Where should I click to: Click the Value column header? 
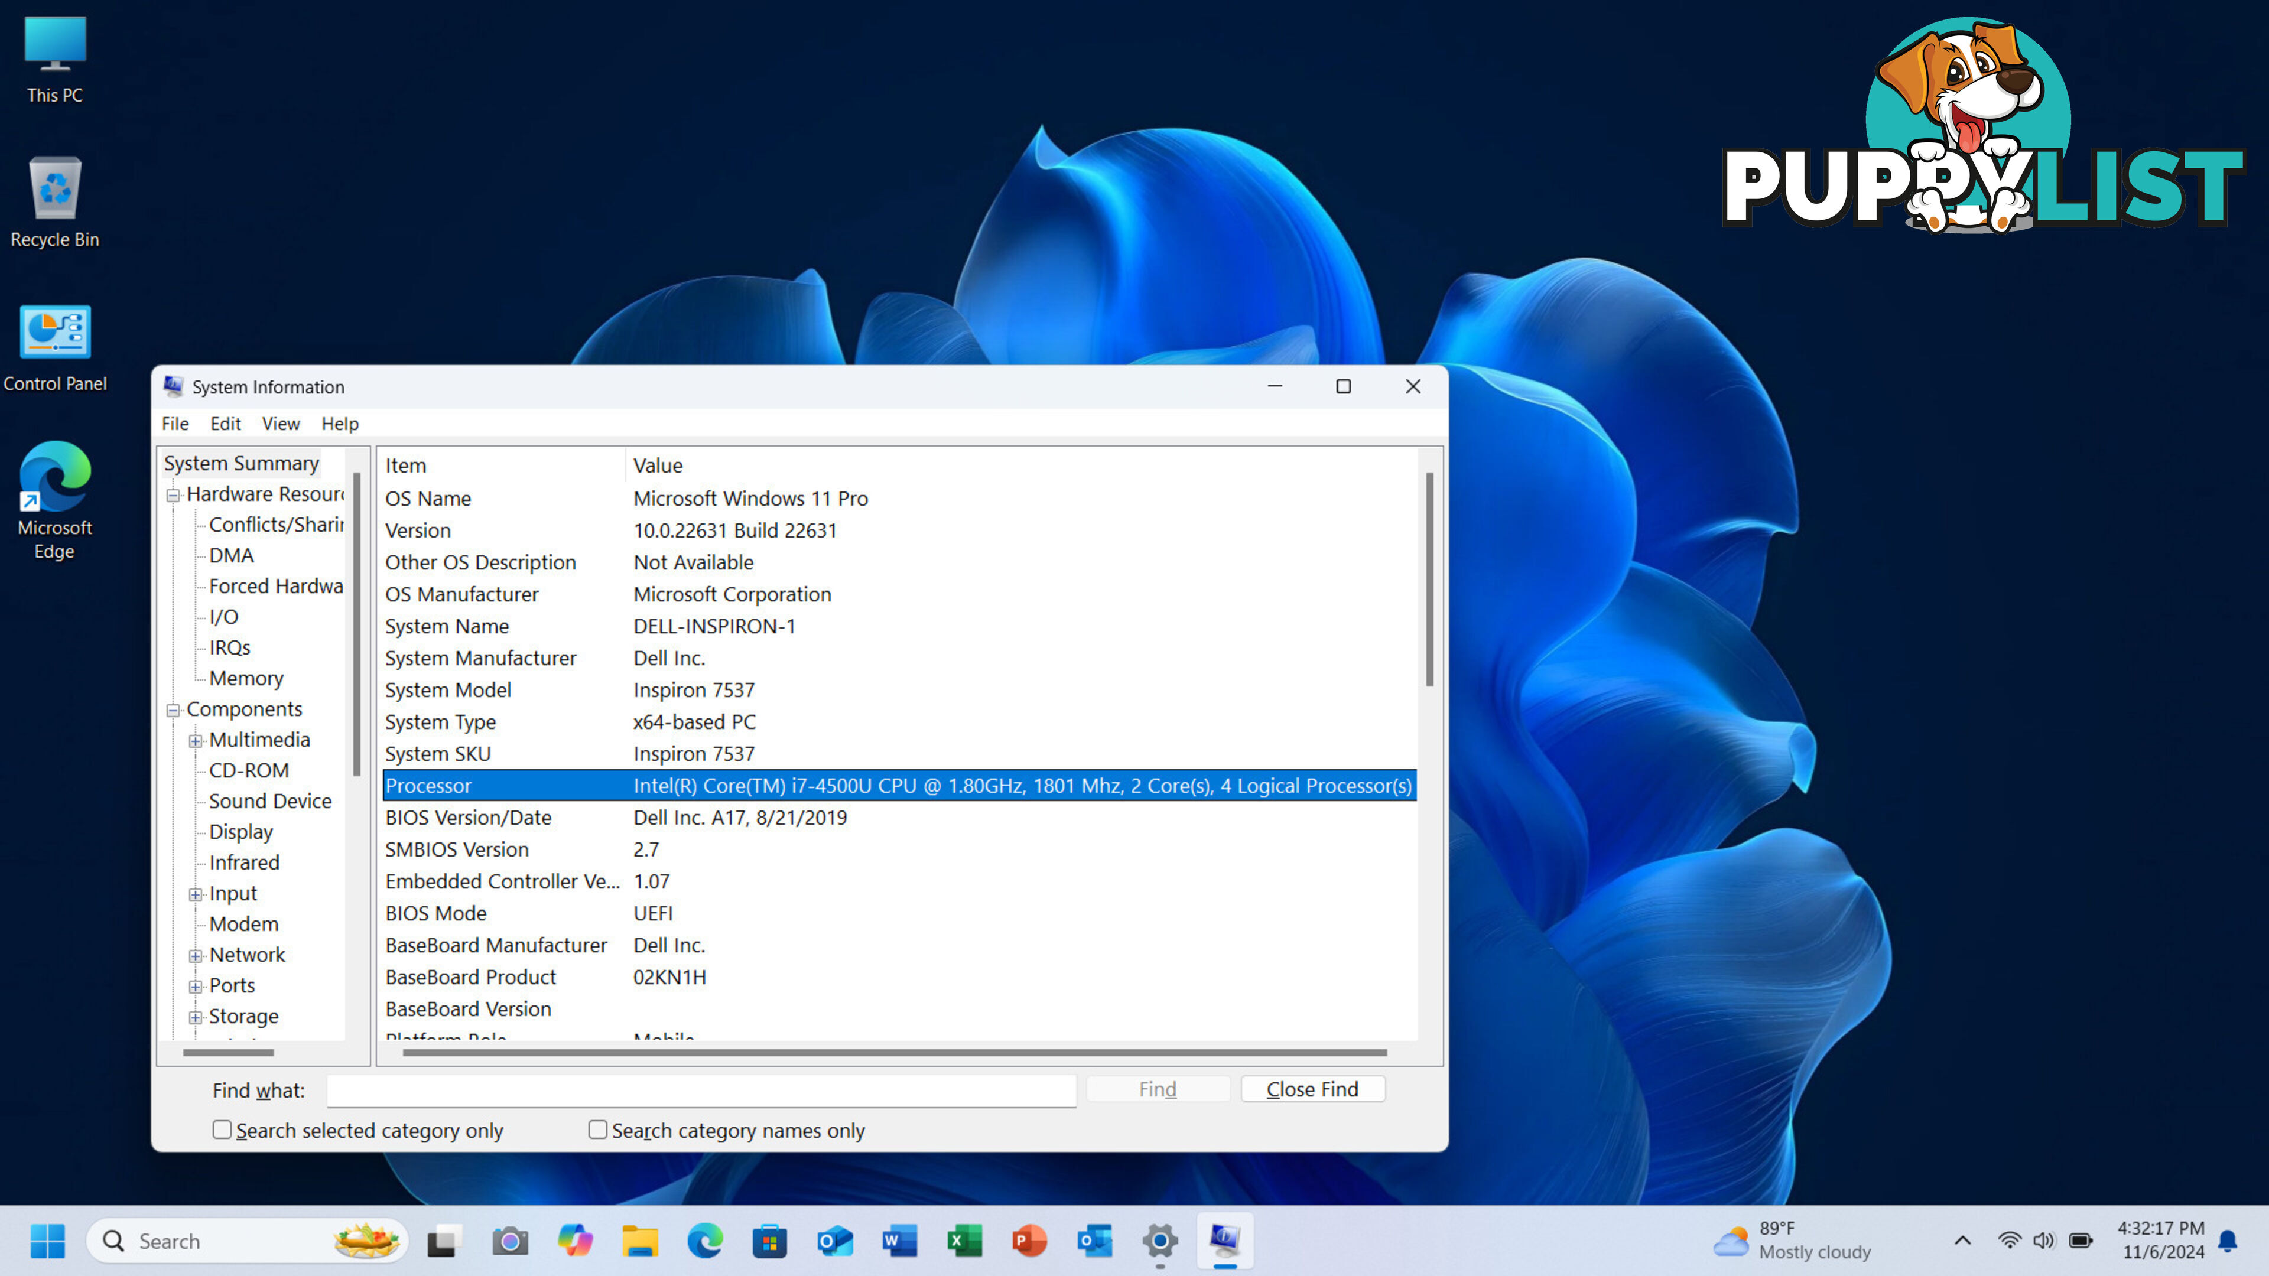[1022, 465]
